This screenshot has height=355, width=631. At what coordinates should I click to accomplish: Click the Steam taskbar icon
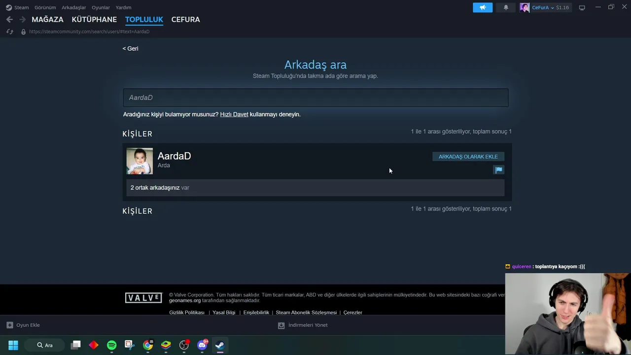click(220, 345)
